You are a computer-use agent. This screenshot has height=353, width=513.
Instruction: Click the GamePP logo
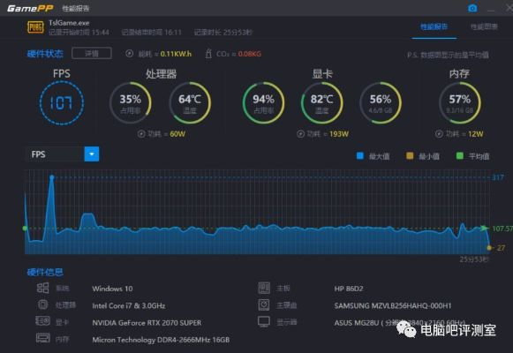pos(30,8)
